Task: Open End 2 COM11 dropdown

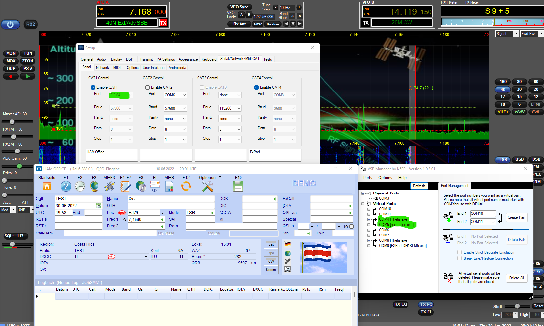Action: tap(483, 222)
